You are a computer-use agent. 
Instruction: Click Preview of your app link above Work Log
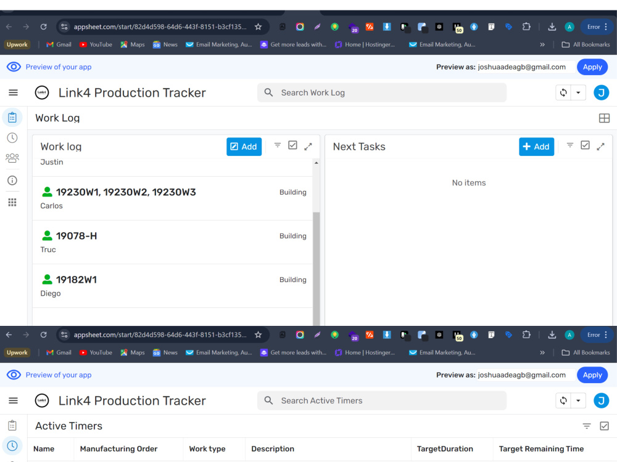click(x=59, y=67)
